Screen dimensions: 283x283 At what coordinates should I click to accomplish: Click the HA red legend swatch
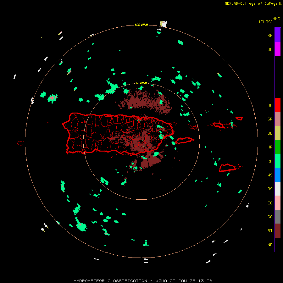pyautogui.click(x=278, y=105)
